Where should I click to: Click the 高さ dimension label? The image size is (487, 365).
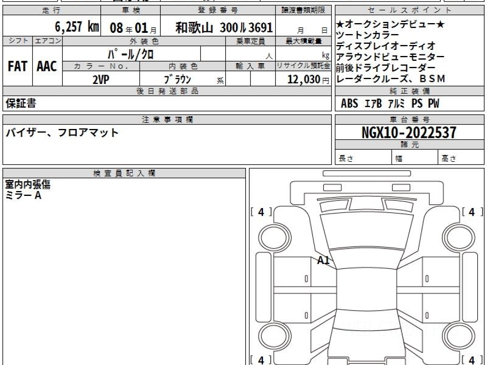(449, 159)
